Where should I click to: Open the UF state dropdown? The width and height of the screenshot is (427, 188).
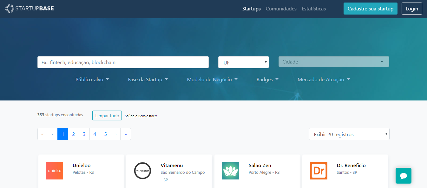point(244,62)
